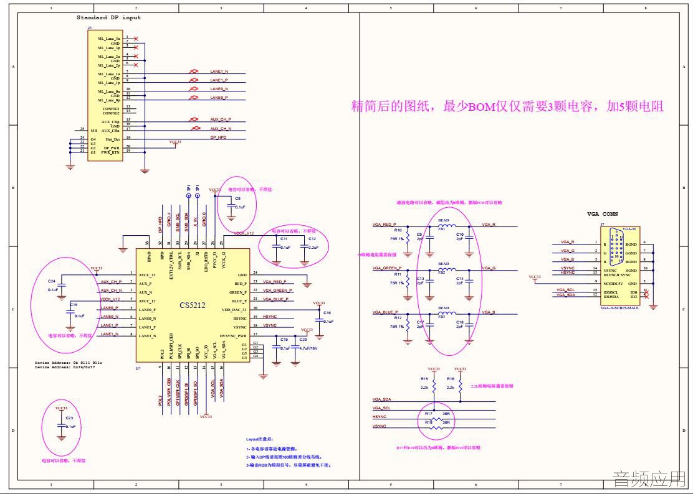Screen dimensions: 693x494
Task: Select the CONFIG2 pin name
Action: click(111, 113)
